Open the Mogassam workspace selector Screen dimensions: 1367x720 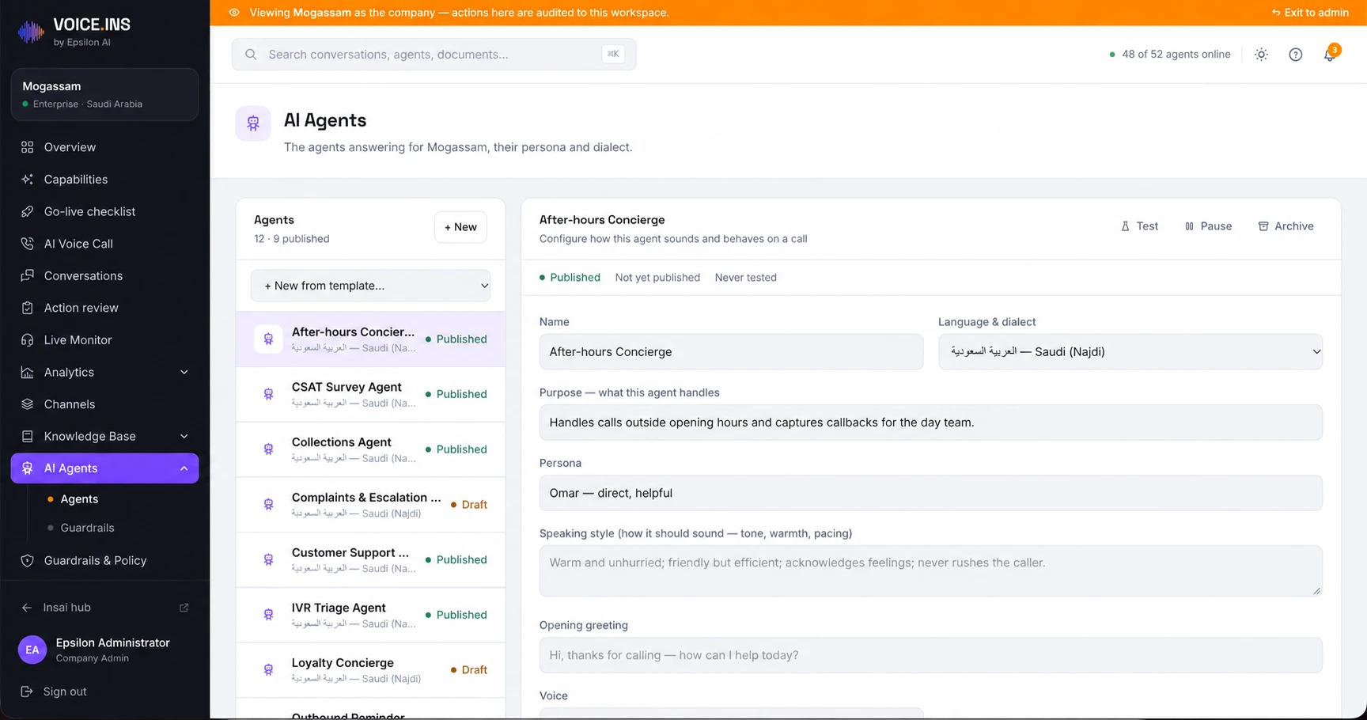(x=104, y=94)
